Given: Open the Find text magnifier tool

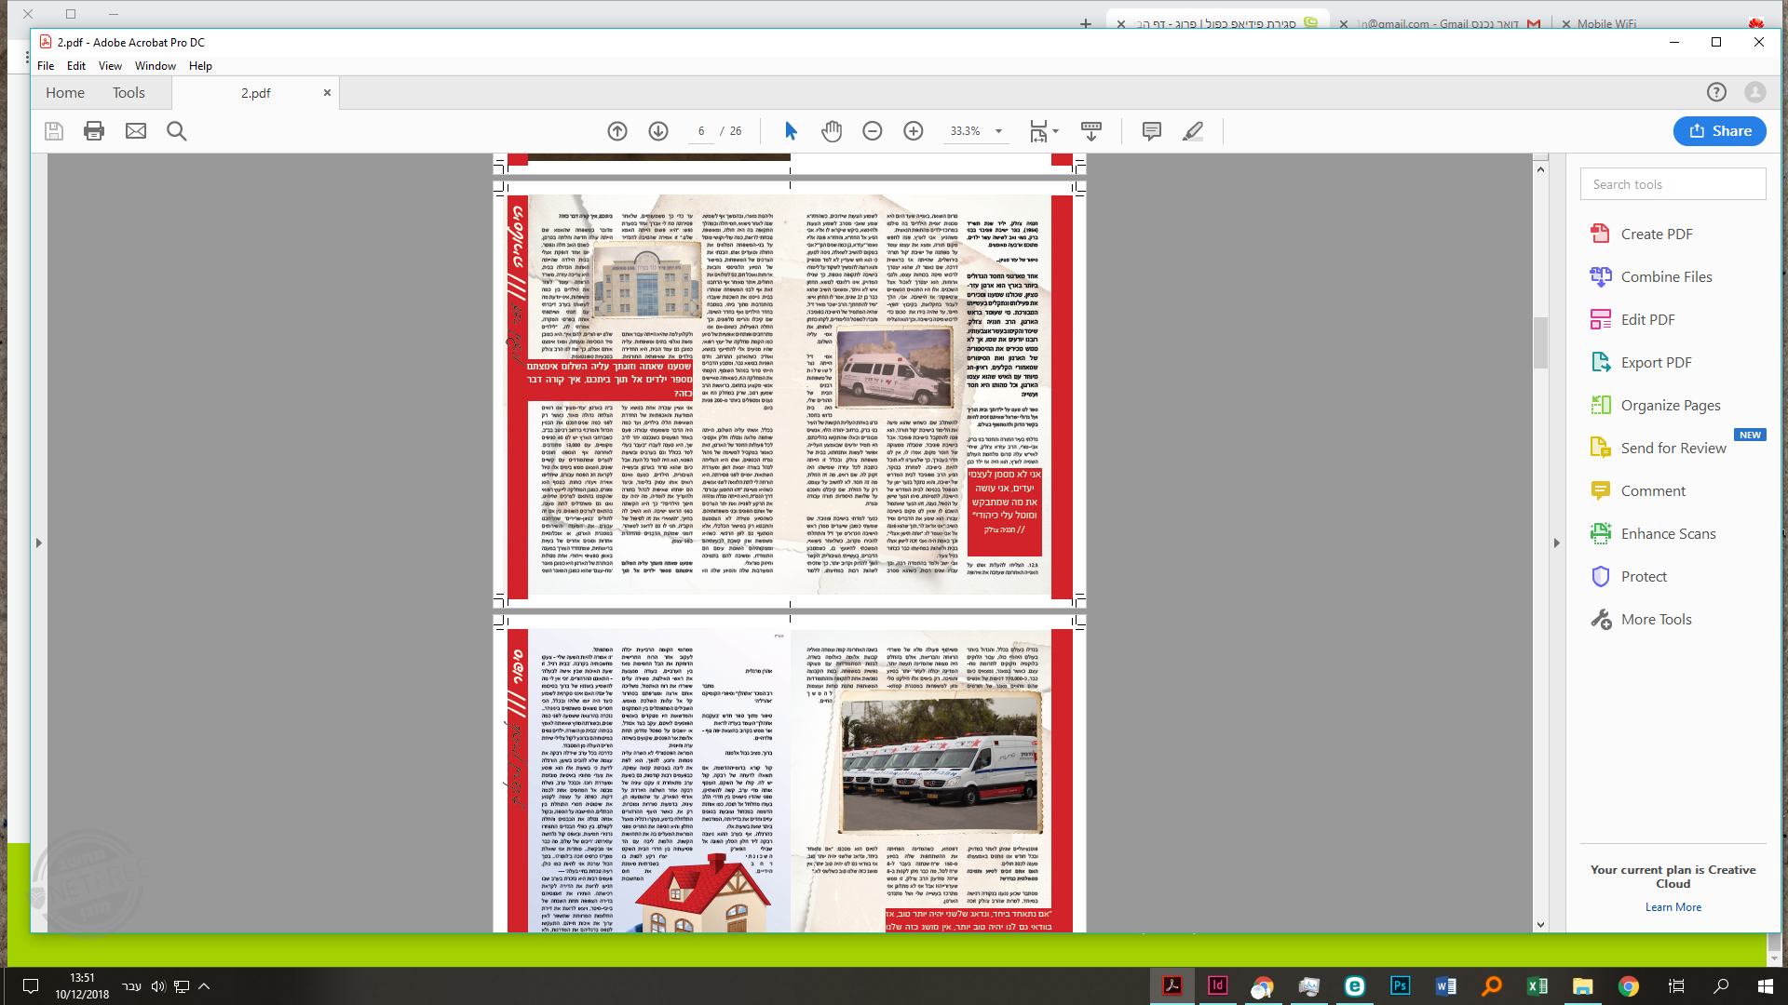Looking at the screenshot, I should [177, 131].
